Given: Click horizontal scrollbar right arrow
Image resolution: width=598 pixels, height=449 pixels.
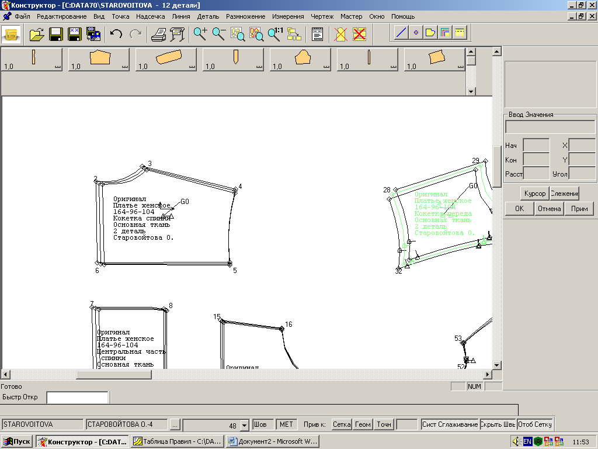Looking at the screenshot, I should pyautogui.click(x=488, y=375).
